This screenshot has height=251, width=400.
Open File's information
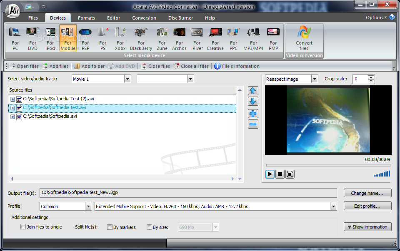point(237,66)
